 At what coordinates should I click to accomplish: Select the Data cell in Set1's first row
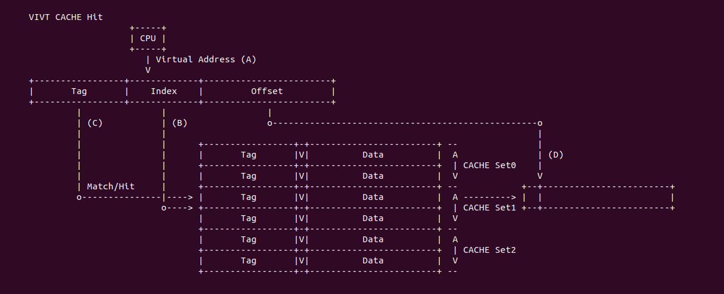[x=373, y=197]
